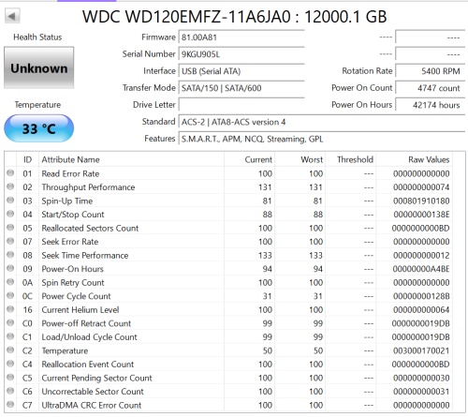Click status dot for Uncorrectable Sector Count

coord(10,391)
